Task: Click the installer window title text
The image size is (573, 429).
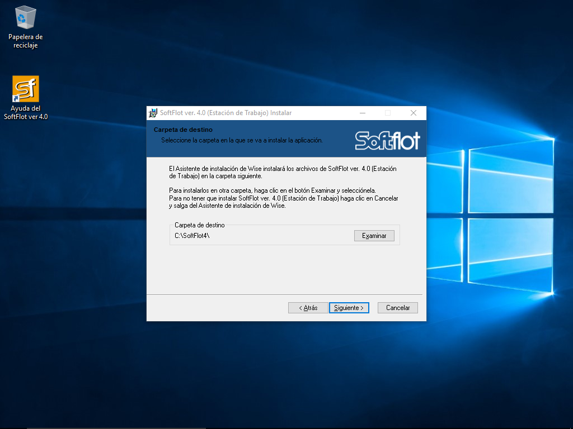Action: [x=226, y=113]
